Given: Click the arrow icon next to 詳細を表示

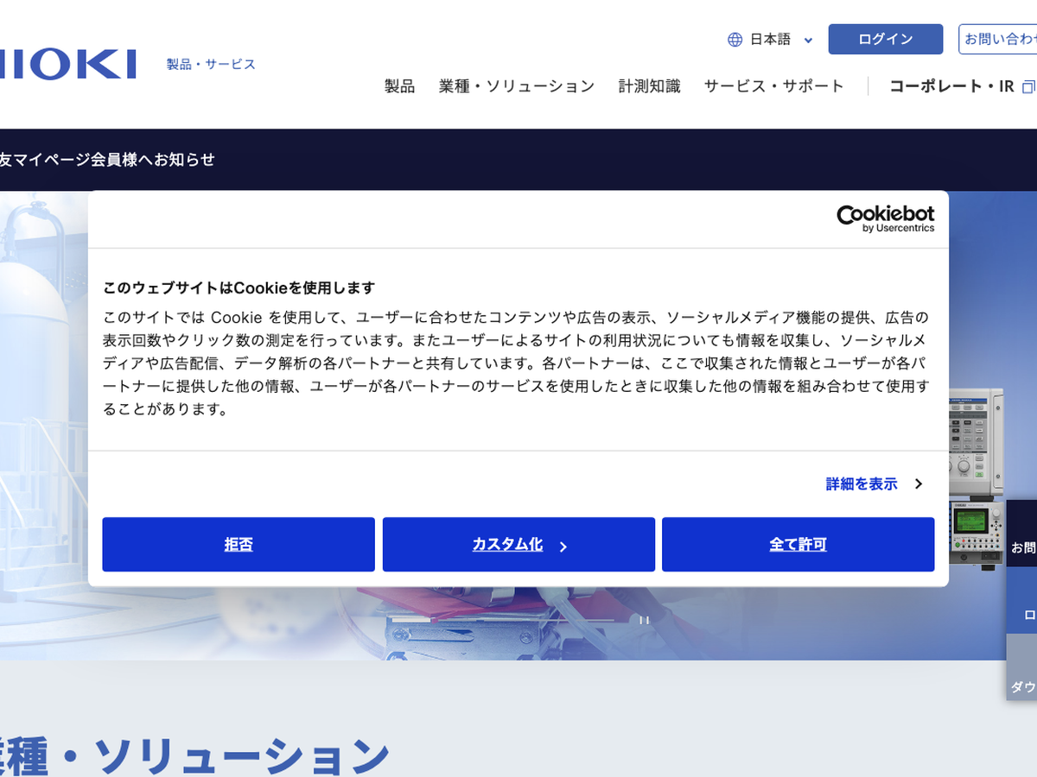Looking at the screenshot, I should (919, 484).
